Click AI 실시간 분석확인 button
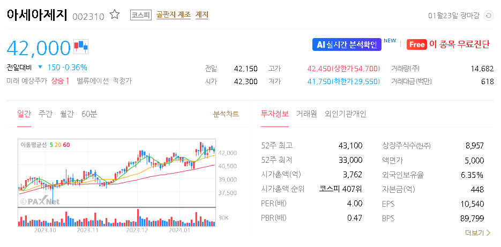This screenshot has width=501, height=247. (x=347, y=44)
